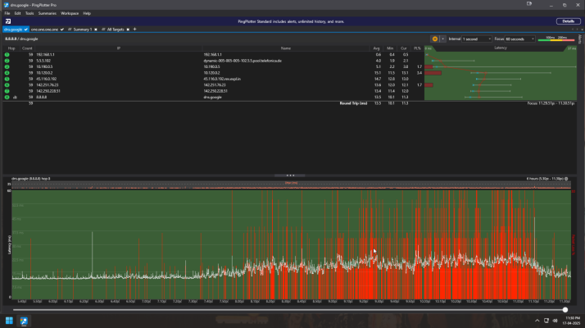The width and height of the screenshot is (585, 328).
Task: Click the Avg column header
Action: (376, 48)
